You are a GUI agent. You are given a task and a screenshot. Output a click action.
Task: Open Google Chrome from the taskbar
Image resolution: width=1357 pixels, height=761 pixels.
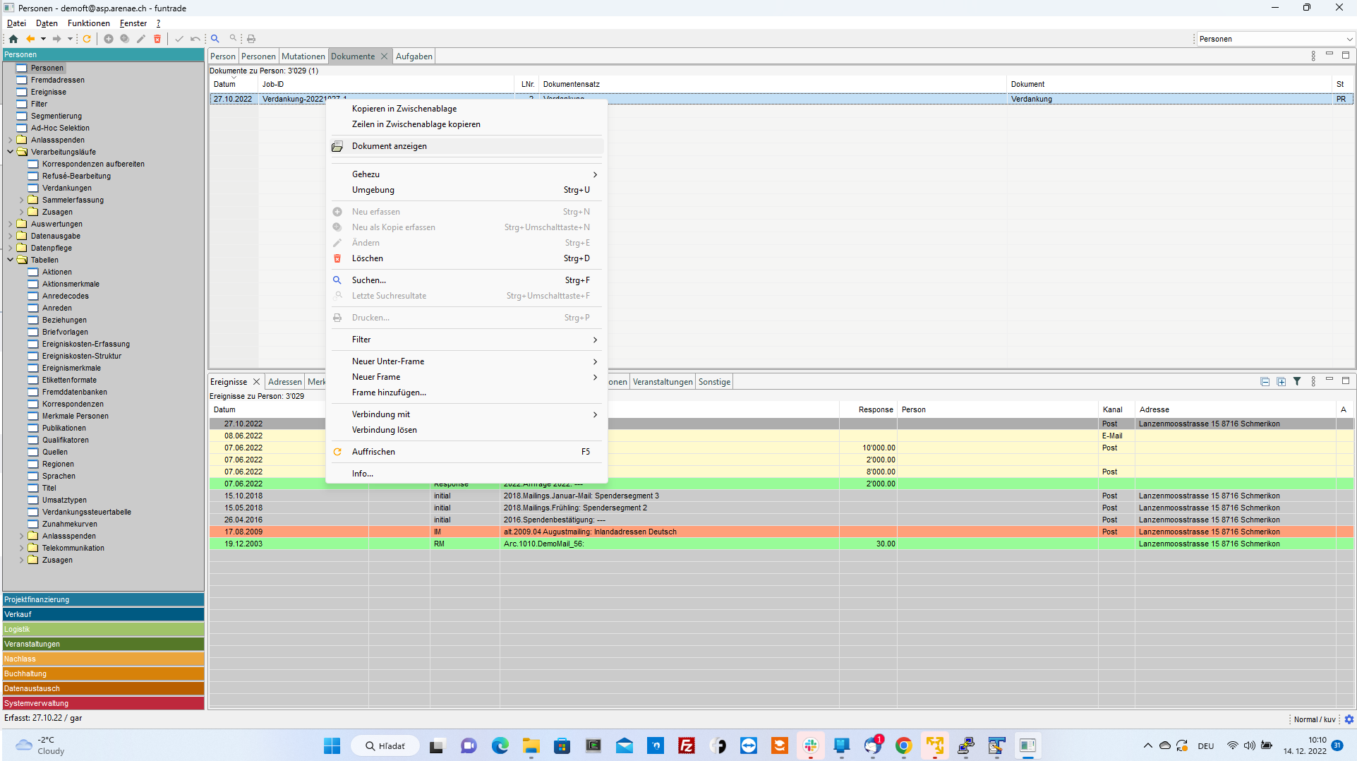(x=903, y=745)
